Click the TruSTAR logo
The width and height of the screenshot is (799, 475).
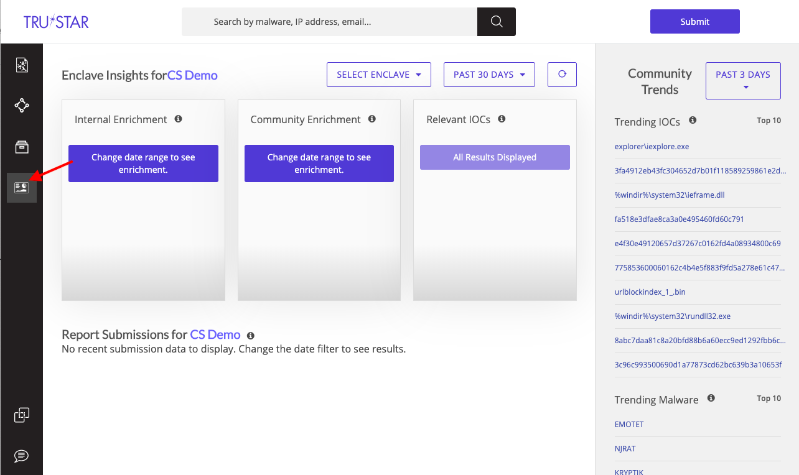click(x=56, y=22)
